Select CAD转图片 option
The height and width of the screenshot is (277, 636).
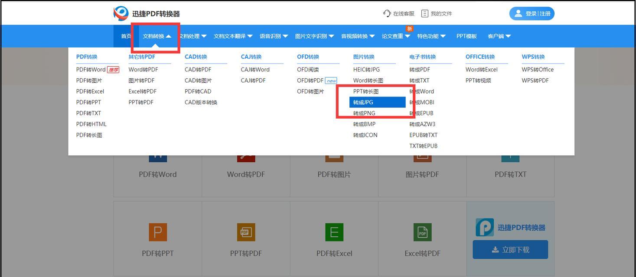pyautogui.click(x=199, y=81)
